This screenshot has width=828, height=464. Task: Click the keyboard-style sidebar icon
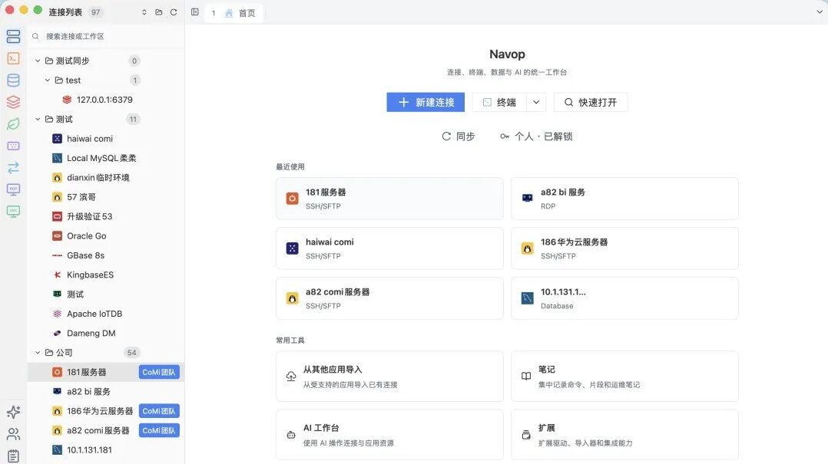pyautogui.click(x=13, y=146)
